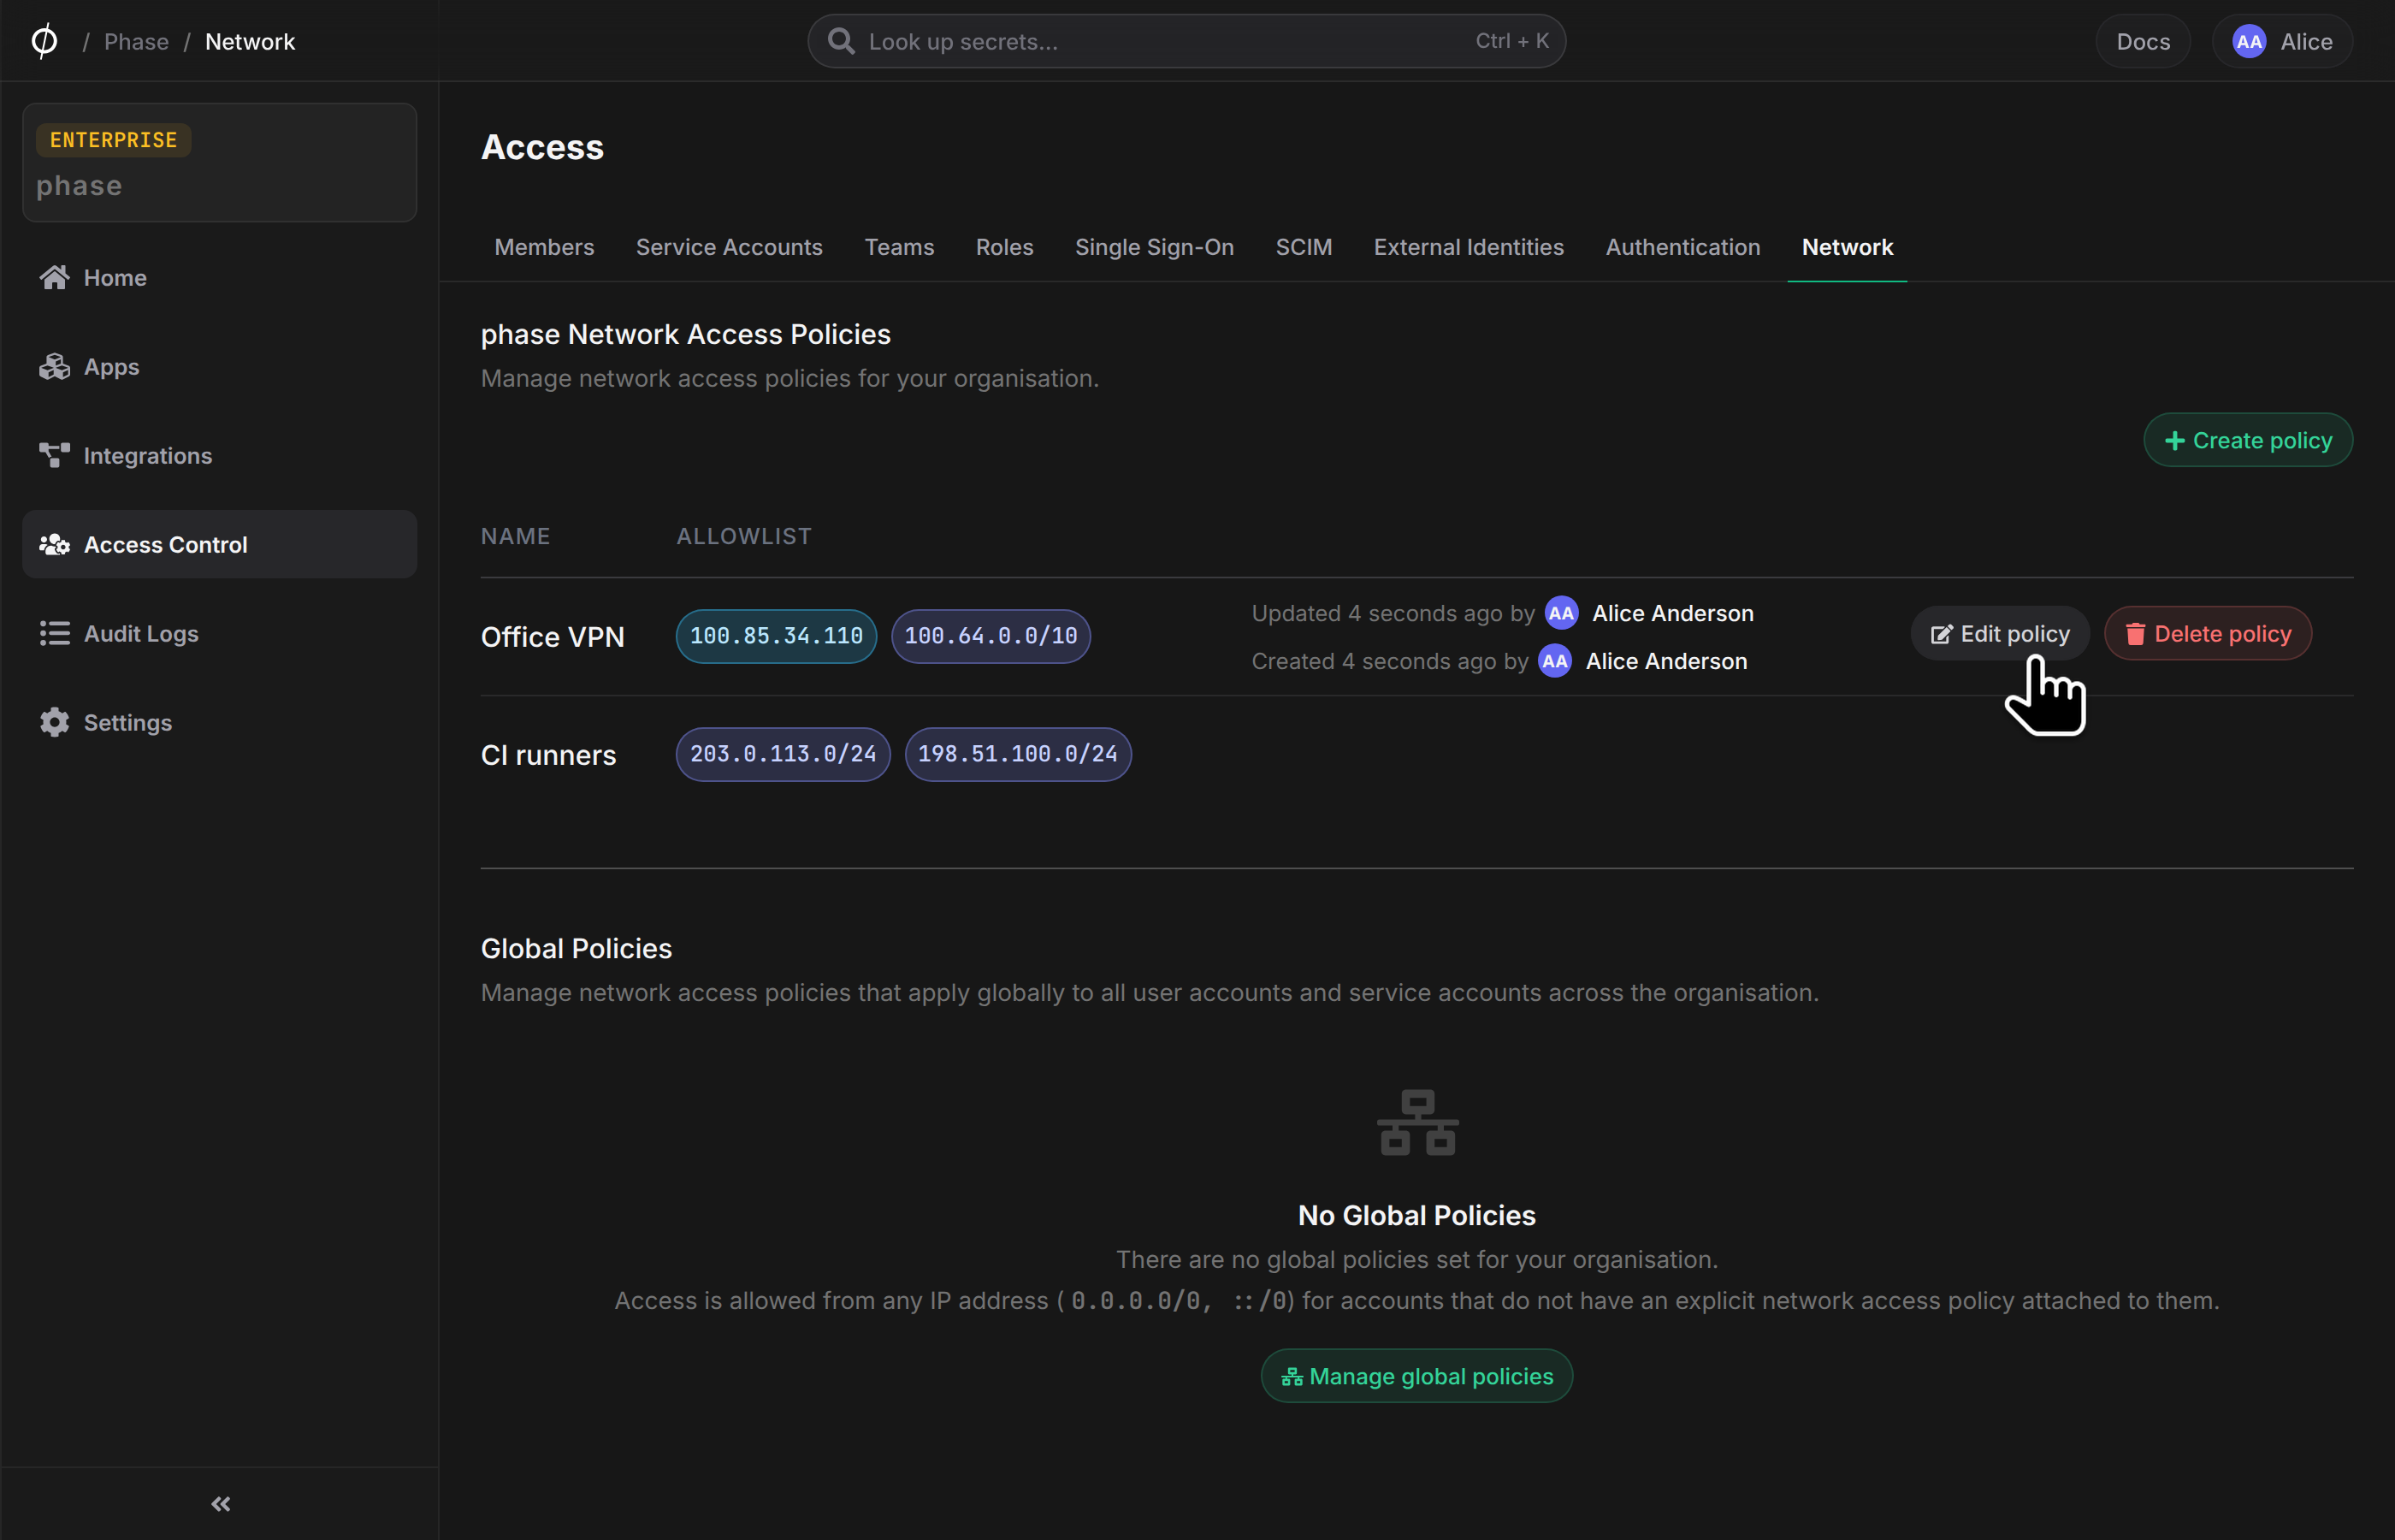This screenshot has height=1540, width=2395.
Task: Open the Apps cubes icon in sidebar
Action: coord(54,366)
